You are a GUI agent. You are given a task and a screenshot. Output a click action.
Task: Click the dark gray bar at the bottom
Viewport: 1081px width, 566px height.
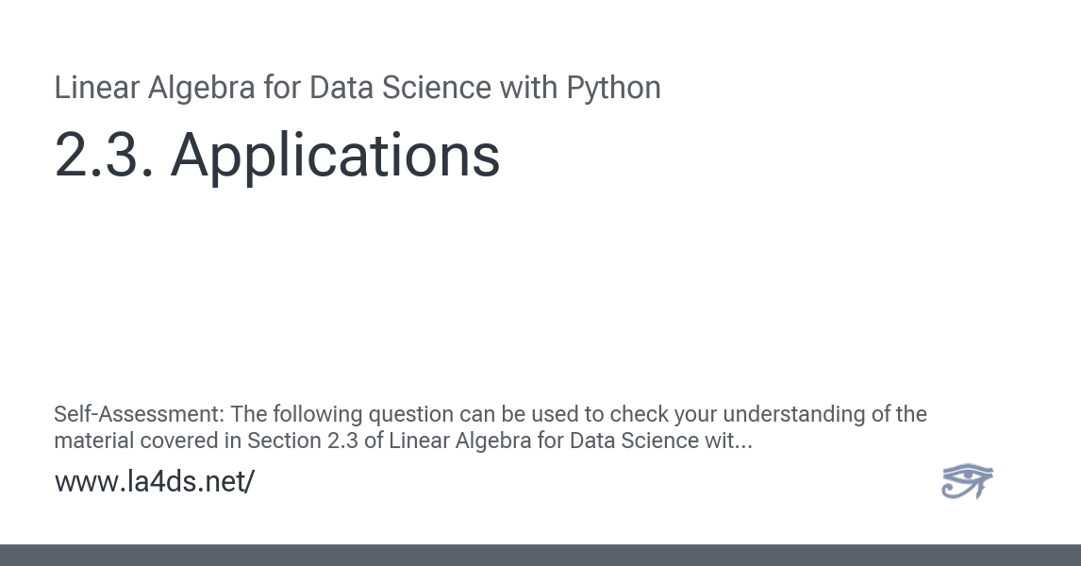coord(540,555)
